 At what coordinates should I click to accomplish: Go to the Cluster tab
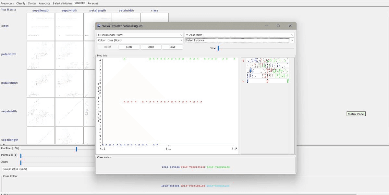pyautogui.click(x=32, y=4)
